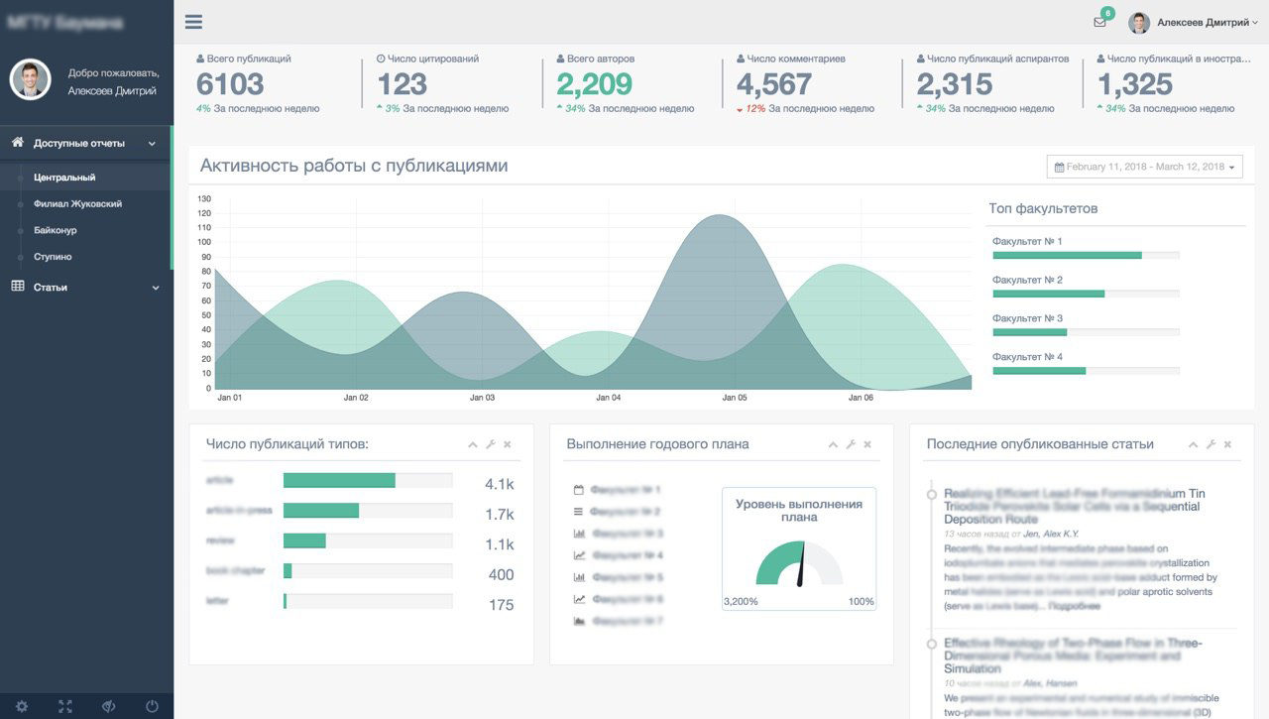Click the Всего авторов value 2,209
Screen dimensions: 1269x719
click(x=595, y=84)
